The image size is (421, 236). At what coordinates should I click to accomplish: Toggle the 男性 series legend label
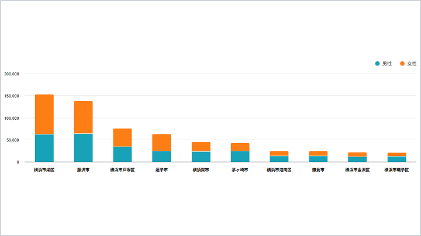387,64
